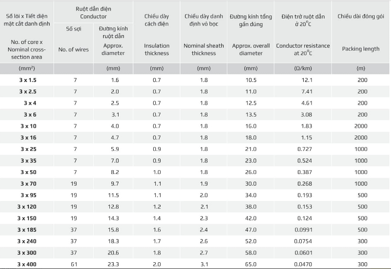Select the 7.41 resistance value
Image resolution: width=391 pixels, height=269 pixels.
click(307, 92)
